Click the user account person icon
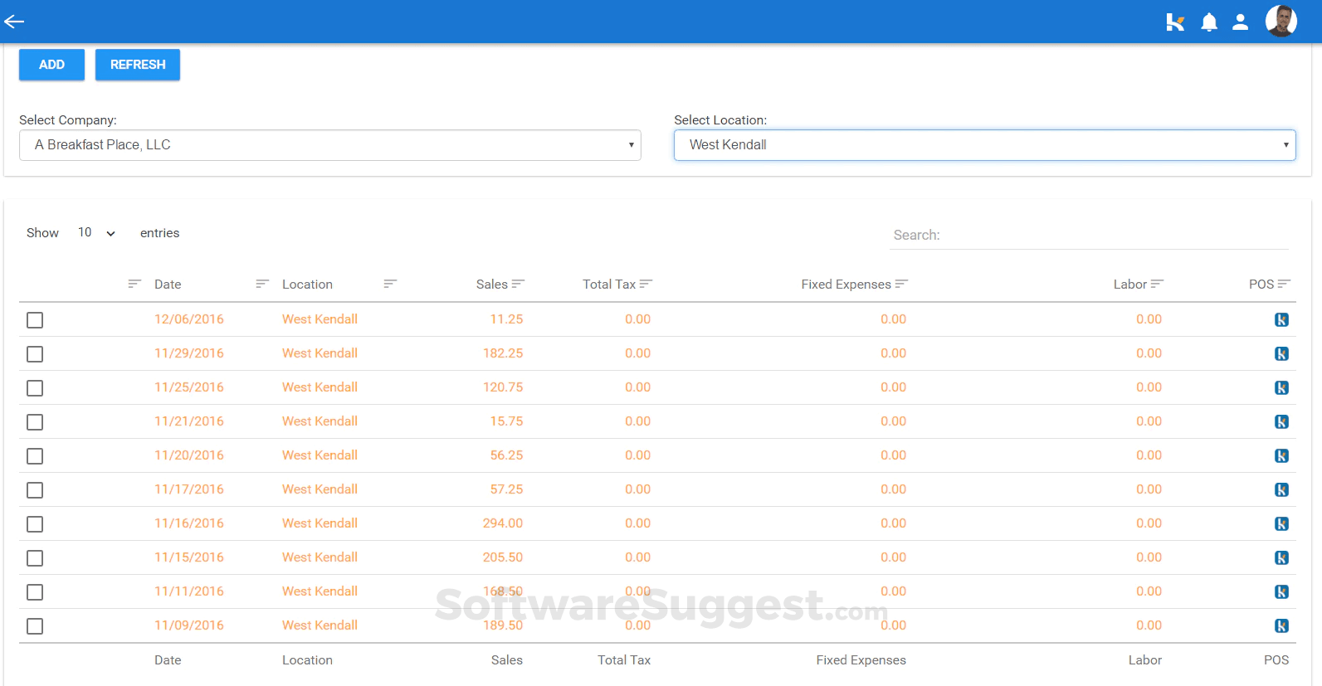The width and height of the screenshot is (1322, 686). coord(1240,22)
